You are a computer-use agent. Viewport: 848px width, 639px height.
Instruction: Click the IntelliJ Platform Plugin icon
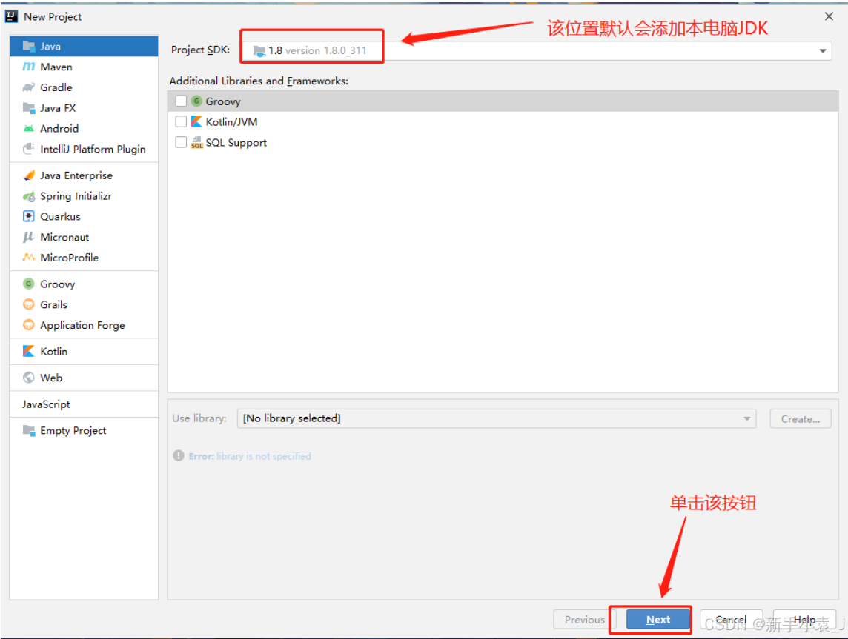[x=29, y=149]
